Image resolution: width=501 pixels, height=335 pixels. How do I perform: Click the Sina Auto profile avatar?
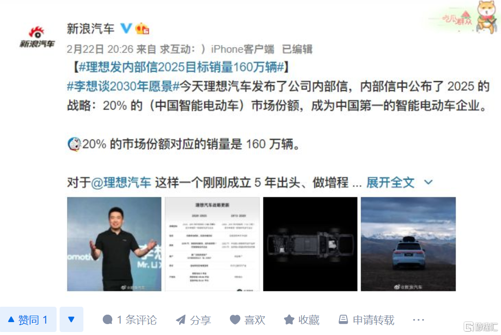coord(37,37)
